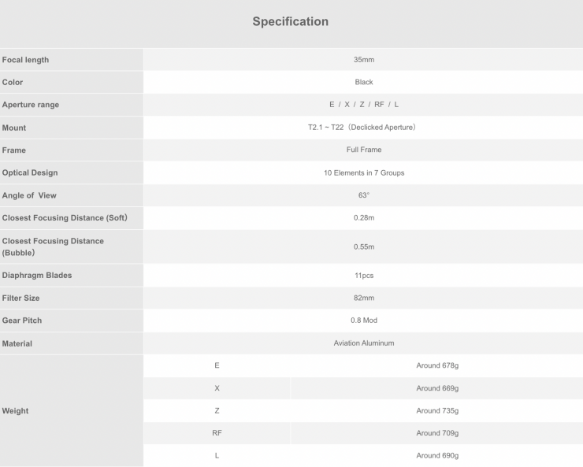Click the Around 678g weight for E
The height and width of the screenshot is (467, 583).
437,365
